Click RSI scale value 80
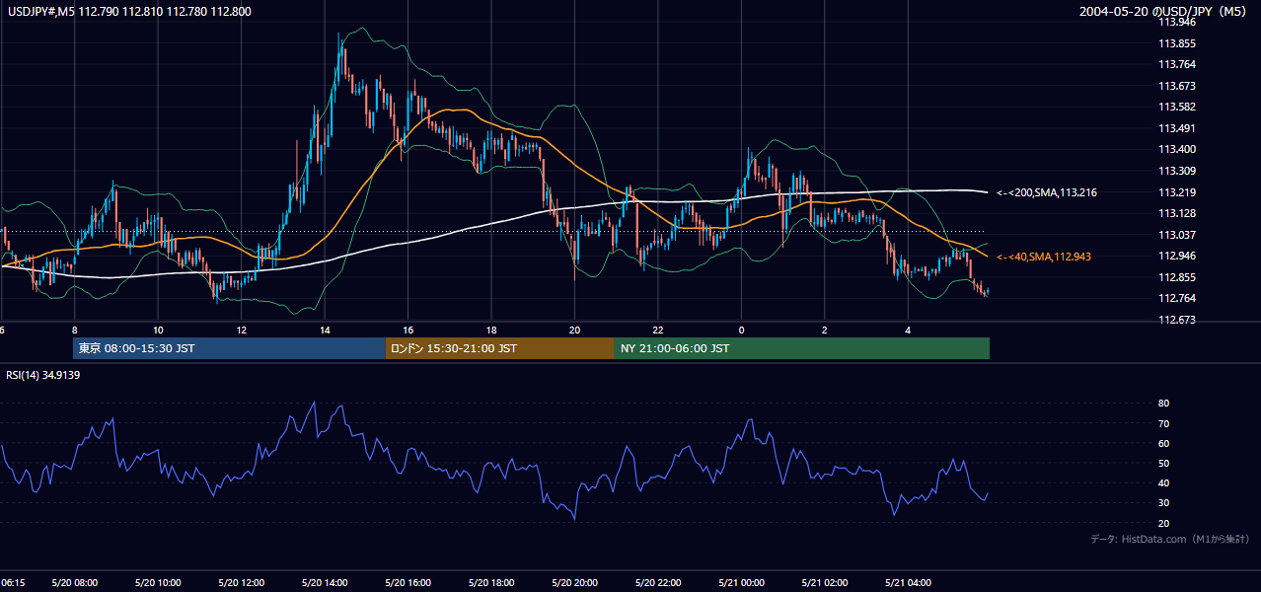Image resolution: width=1261 pixels, height=592 pixels. (x=1164, y=404)
